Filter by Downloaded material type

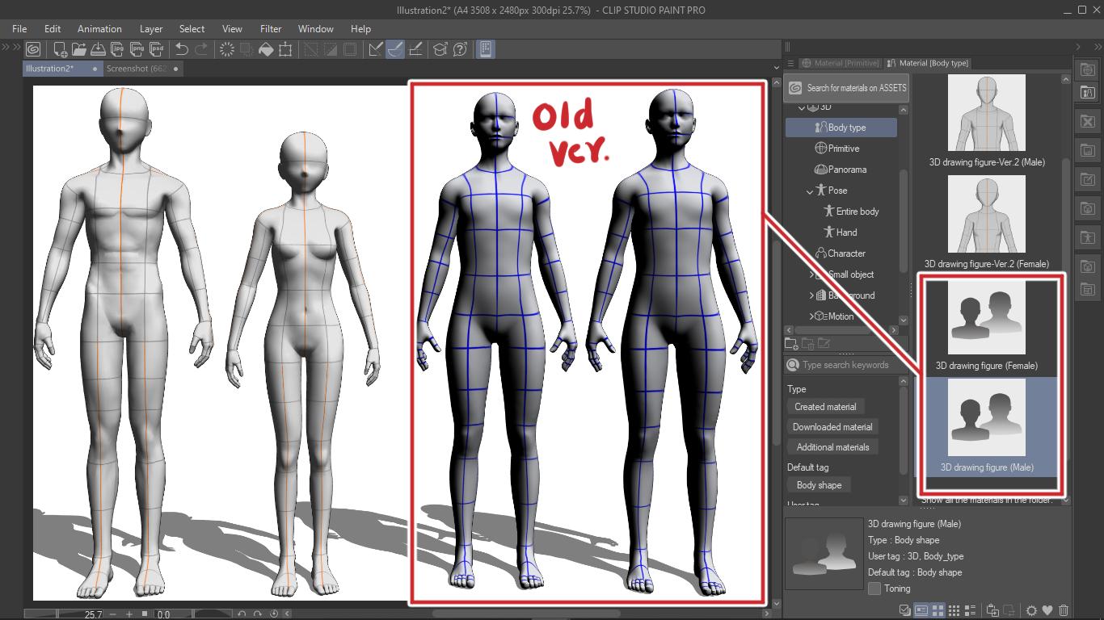point(832,427)
